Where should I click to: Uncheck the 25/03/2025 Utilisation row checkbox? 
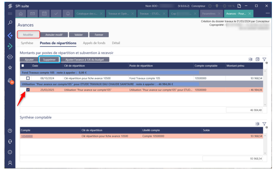pos(28,90)
